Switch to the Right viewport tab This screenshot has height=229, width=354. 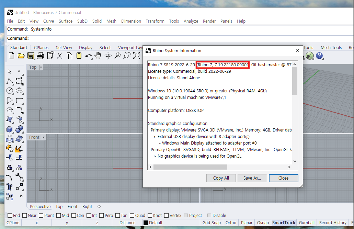tap(87, 206)
